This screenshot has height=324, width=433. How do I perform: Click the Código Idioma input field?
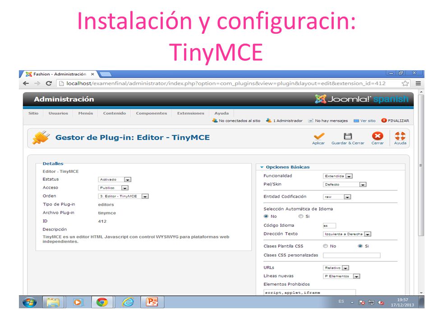(329, 225)
